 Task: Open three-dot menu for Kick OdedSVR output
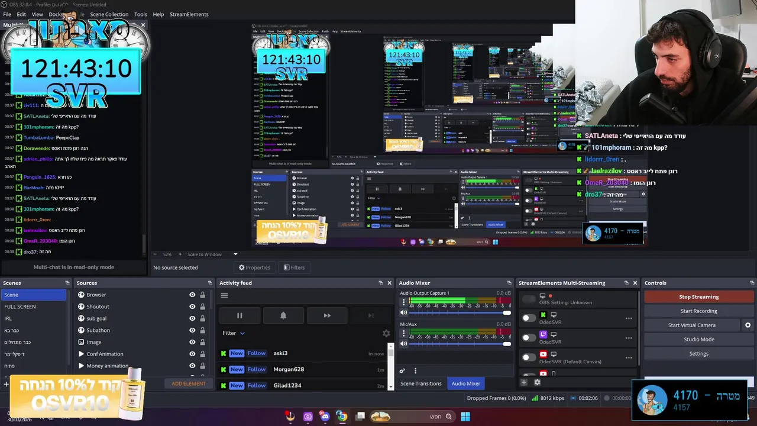(x=629, y=318)
